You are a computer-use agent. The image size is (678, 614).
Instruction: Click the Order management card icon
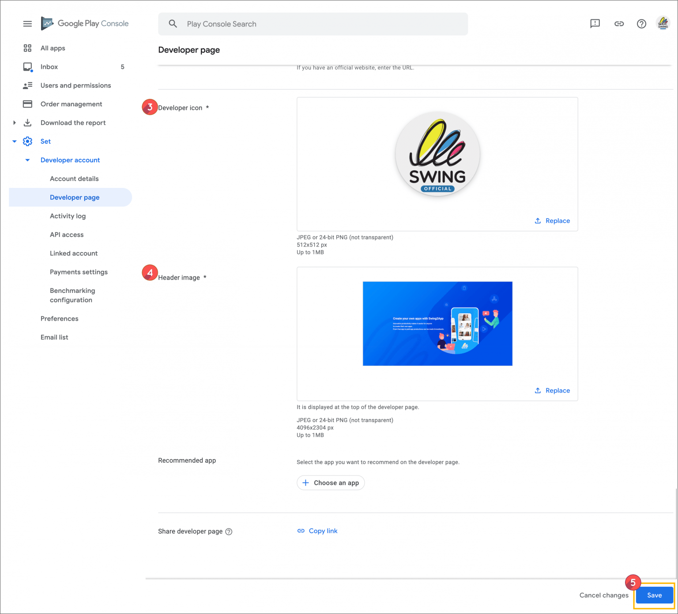27,104
